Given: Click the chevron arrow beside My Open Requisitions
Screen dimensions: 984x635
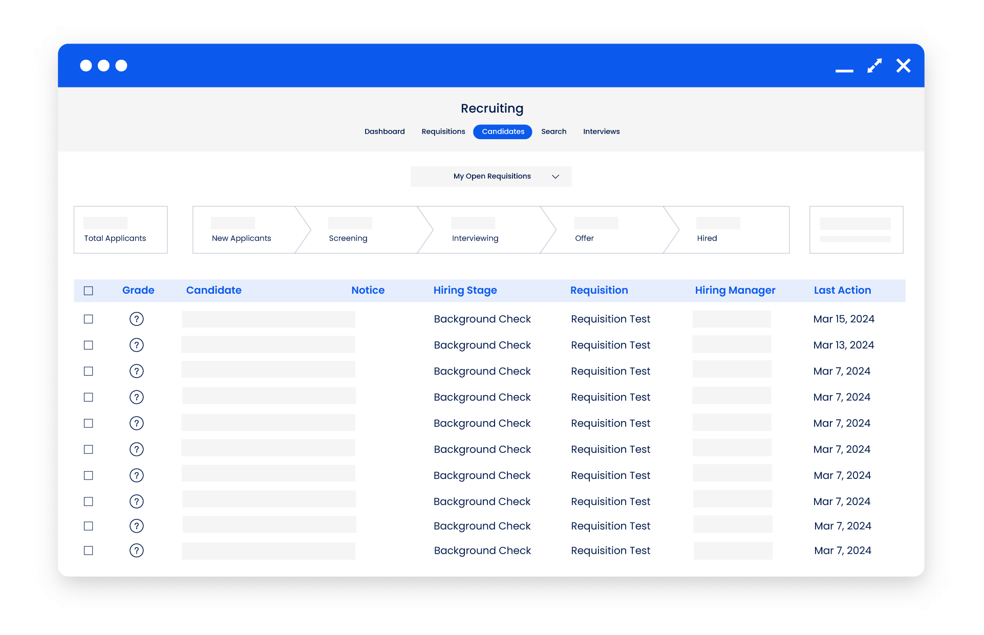Looking at the screenshot, I should click(x=555, y=177).
